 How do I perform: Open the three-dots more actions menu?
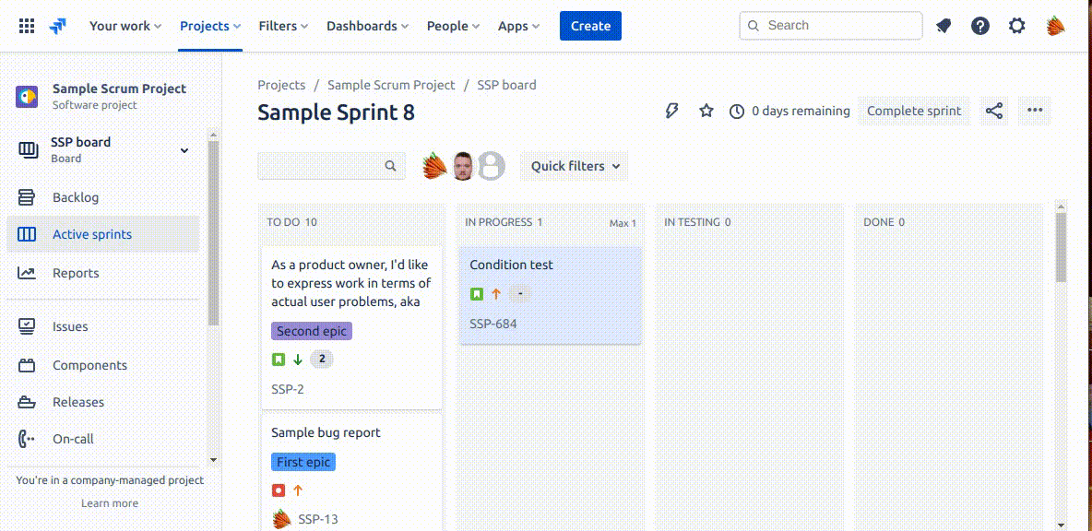[1035, 111]
